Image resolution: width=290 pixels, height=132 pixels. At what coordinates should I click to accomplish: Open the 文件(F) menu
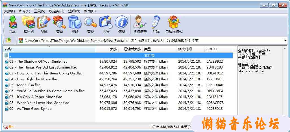[9, 11]
